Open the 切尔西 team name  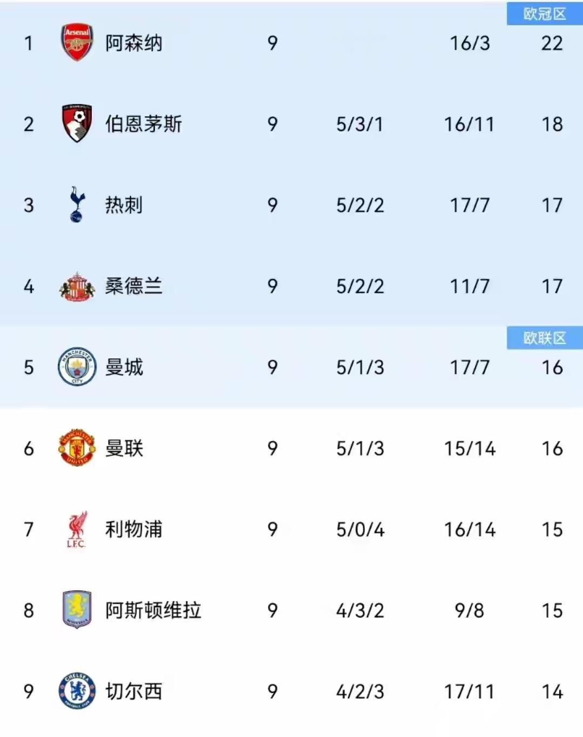pyautogui.click(x=134, y=691)
